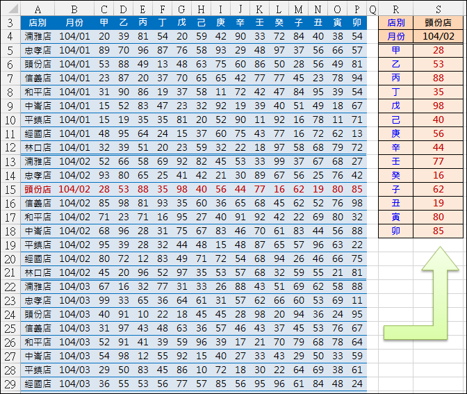Click label 甲 in column R
The width and height of the screenshot is (467, 394).
(396, 50)
